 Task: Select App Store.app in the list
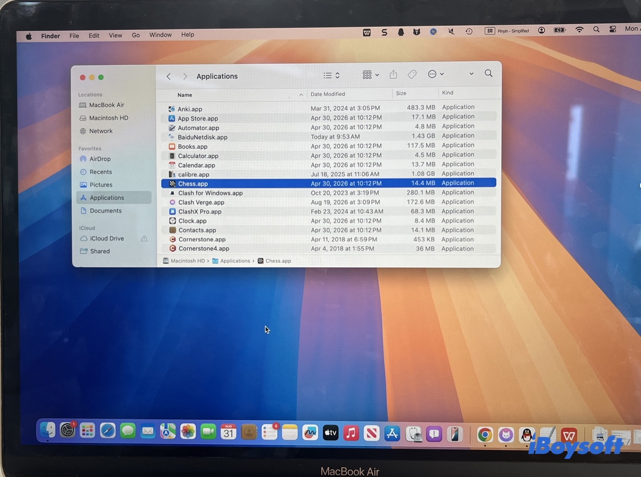(329, 118)
